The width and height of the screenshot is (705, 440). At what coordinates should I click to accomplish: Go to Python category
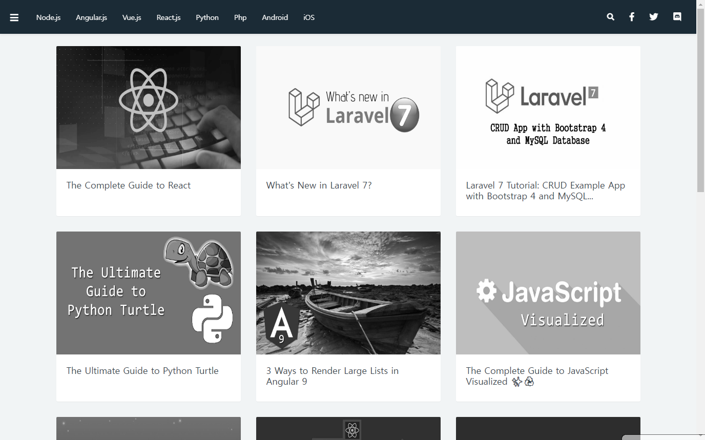tap(207, 17)
